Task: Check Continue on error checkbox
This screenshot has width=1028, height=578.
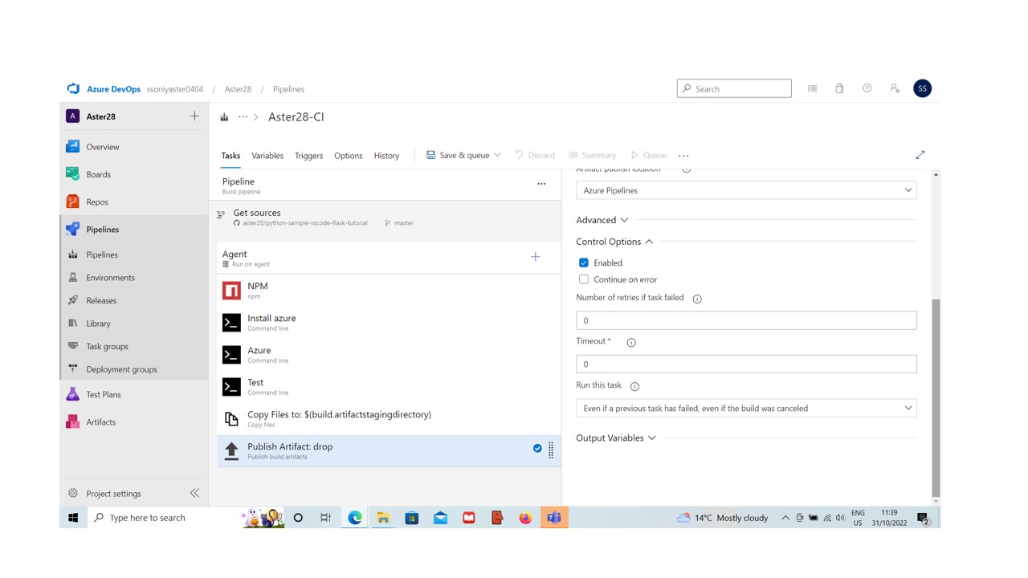Action: point(584,279)
